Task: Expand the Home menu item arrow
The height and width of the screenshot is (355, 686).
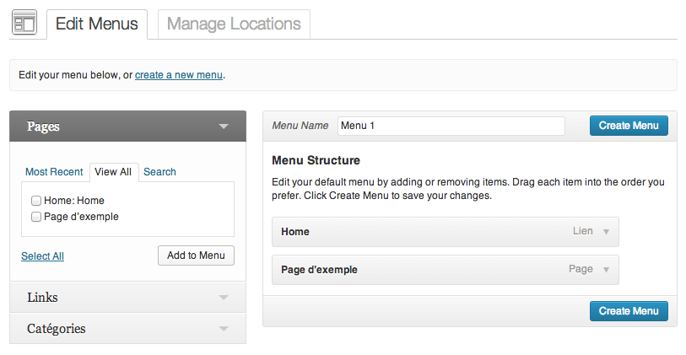Action: click(606, 232)
